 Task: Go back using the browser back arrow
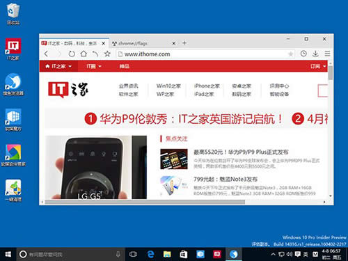pos(47,54)
